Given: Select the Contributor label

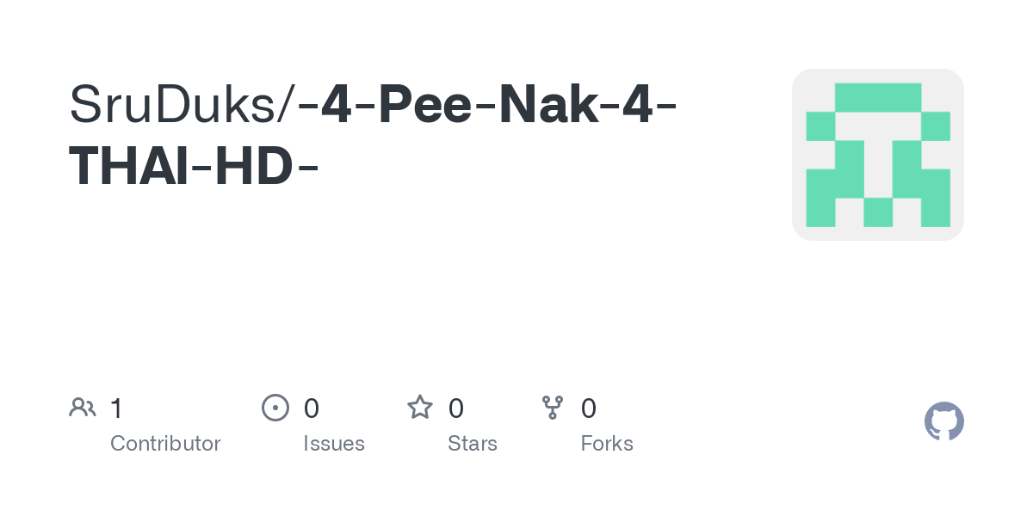Looking at the screenshot, I should pyautogui.click(x=165, y=444).
